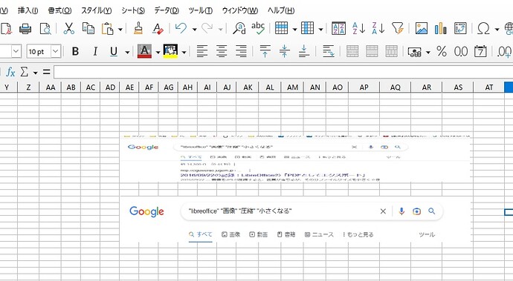Image resolution: width=513 pixels, height=281 pixels.
Task: Expand the Paste options dropdown arrow
Action: coord(120,30)
